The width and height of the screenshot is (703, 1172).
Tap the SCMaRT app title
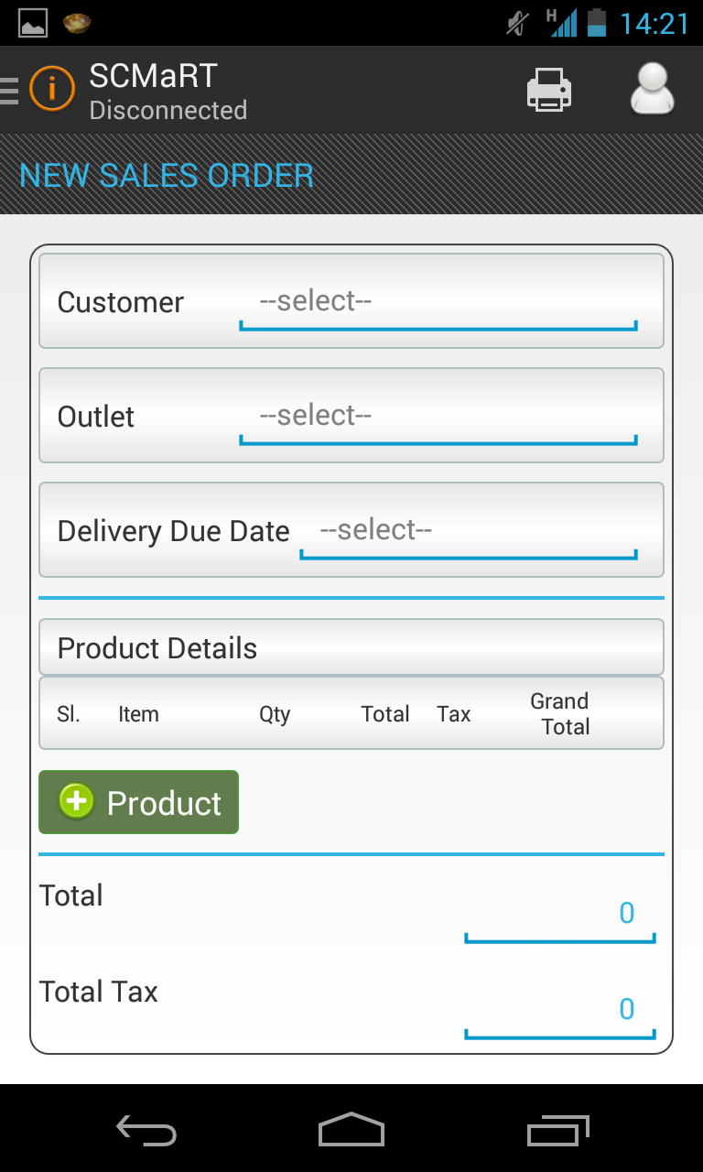pos(154,76)
